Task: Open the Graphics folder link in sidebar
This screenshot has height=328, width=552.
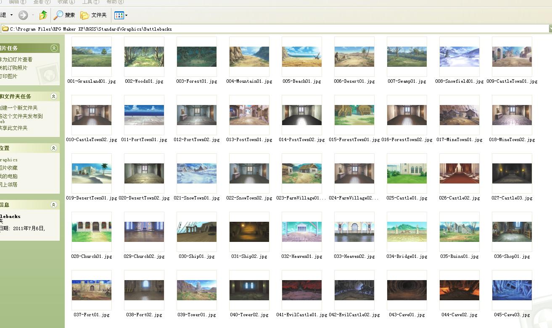Action: coord(9,160)
